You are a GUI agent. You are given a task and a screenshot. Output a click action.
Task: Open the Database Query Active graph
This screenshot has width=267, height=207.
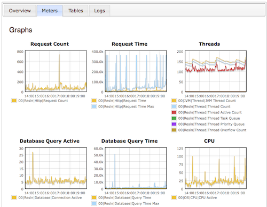pos(56,168)
